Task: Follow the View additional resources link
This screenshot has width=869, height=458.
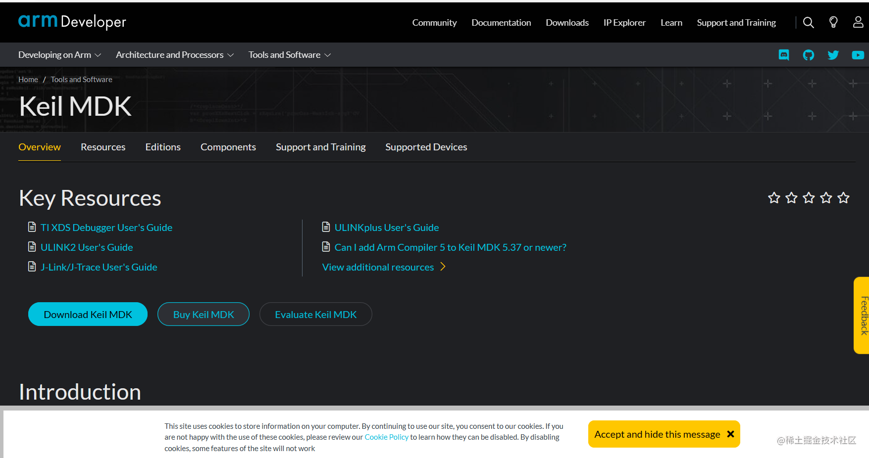Action: (378, 267)
